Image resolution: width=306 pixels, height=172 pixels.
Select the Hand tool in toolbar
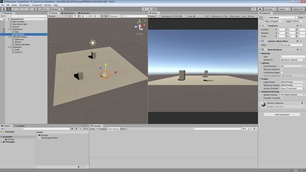(x=4, y=9)
